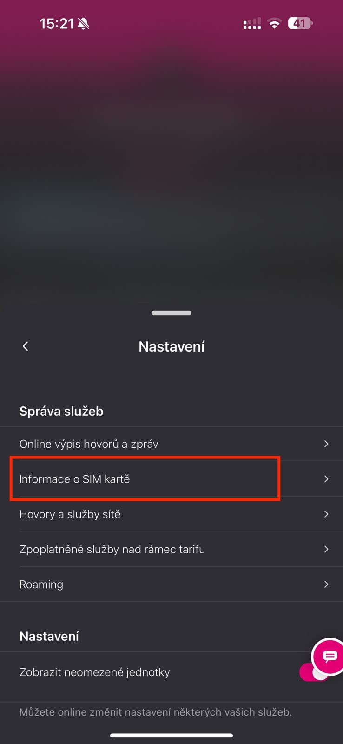Open the pink chat support bubble
Screen dimensions: 343x744
point(330,656)
